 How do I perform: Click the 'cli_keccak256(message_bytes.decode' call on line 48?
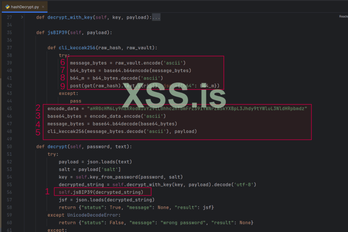point(122,132)
